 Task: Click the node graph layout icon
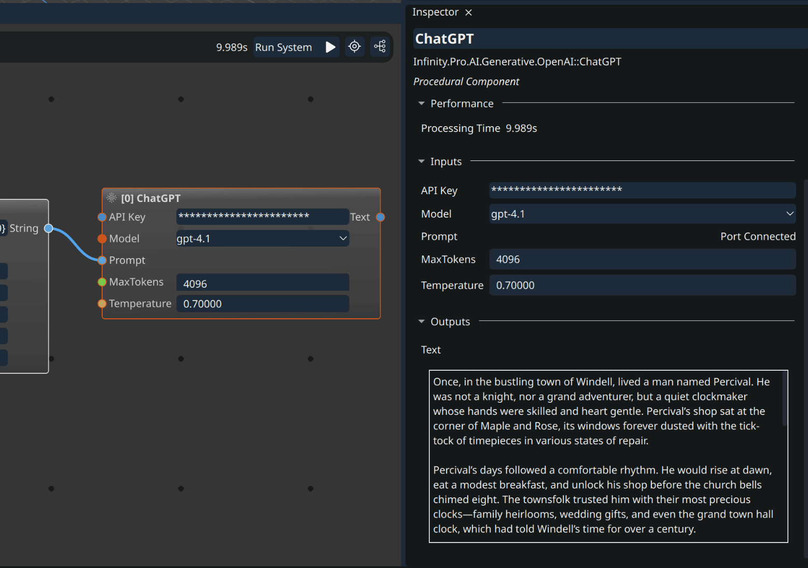point(380,46)
